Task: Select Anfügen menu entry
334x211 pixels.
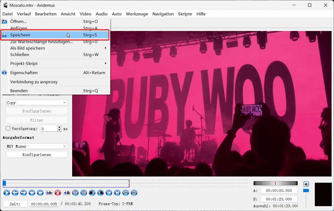Action: point(55,28)
